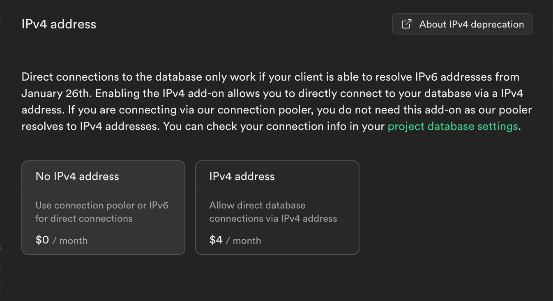
Task: Follow the project database settings link
Action: pos(453,126)
